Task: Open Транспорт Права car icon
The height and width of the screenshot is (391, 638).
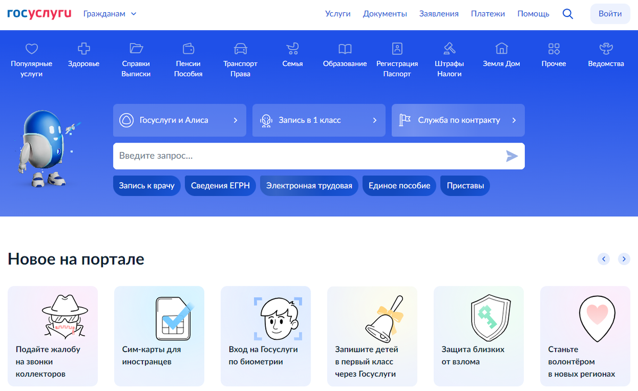Action: 240,49
